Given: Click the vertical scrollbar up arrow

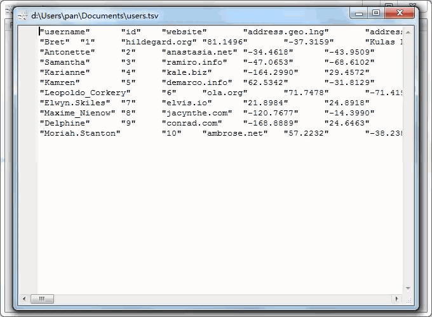Looking at the screenshot, I should click(x=409, y=30).
